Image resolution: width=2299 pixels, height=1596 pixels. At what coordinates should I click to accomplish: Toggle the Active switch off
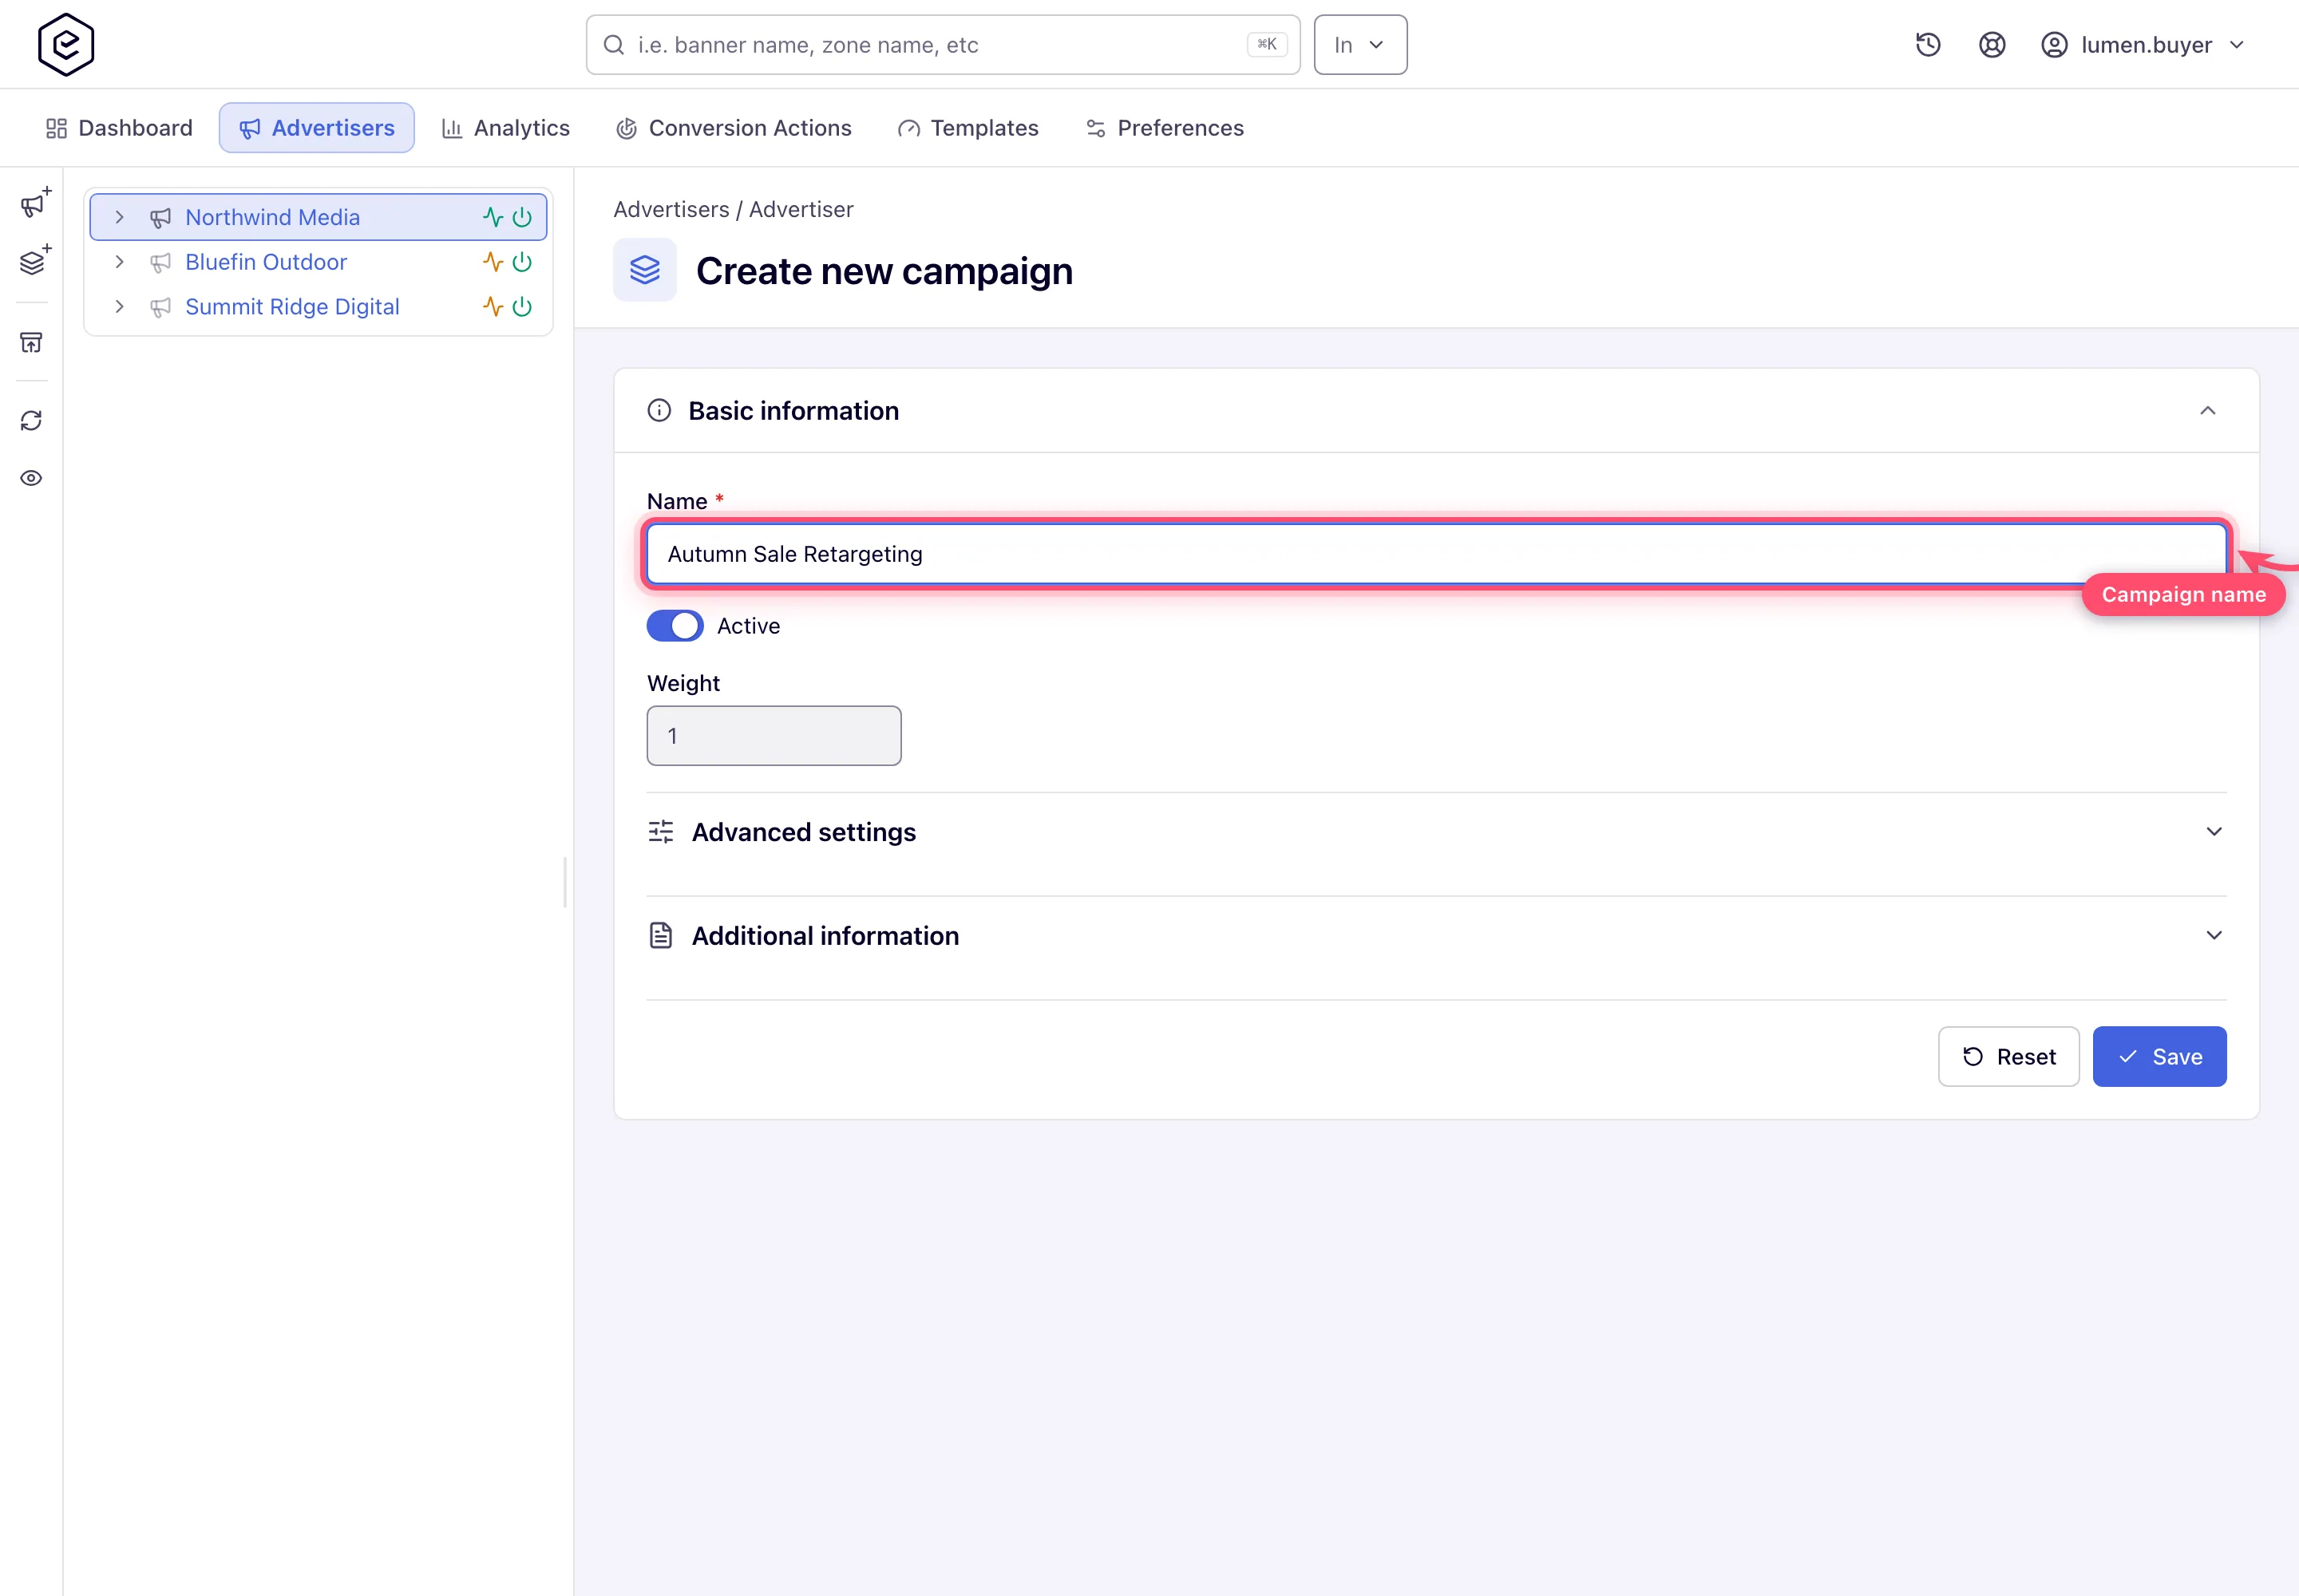click(x=675, y=626)
